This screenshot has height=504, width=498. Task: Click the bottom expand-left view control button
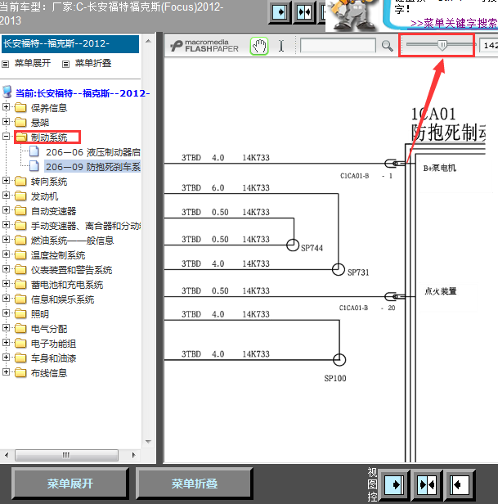tap(460, 484)
